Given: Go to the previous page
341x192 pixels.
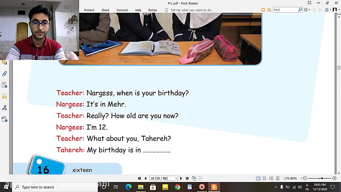Looking at the screenshot, I should tap(145, 178).
